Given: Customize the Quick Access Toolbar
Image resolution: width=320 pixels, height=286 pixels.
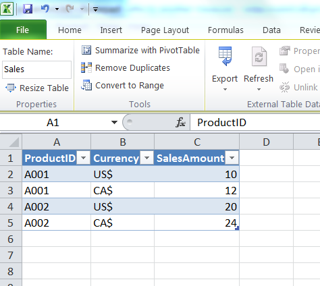Looking at the screenshot, I should coord(95,9).
